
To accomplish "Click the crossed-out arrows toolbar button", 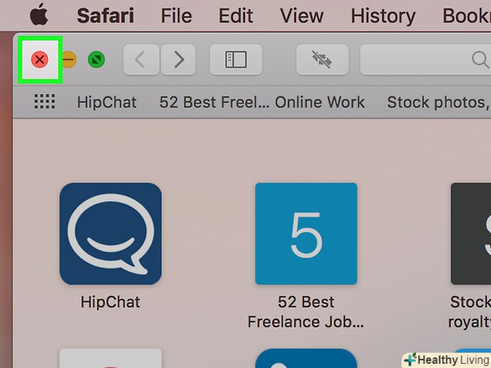I will tap(322, 59).
